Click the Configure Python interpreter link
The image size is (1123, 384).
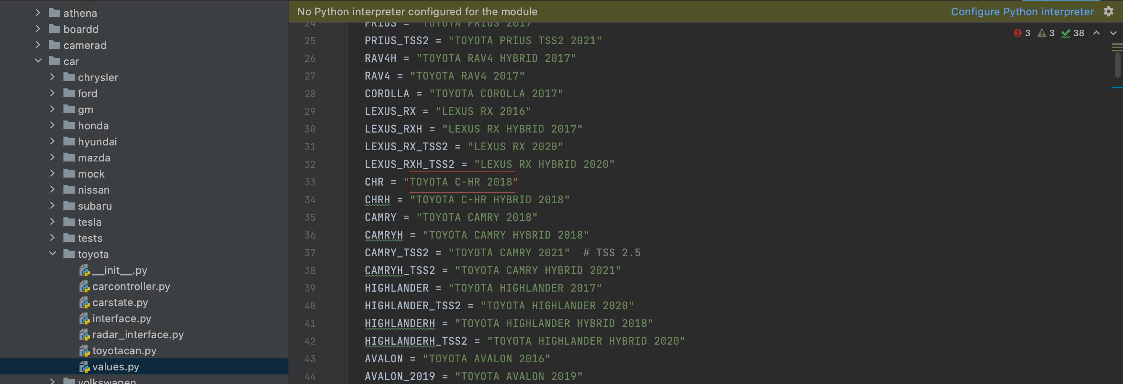(1022, 11)
